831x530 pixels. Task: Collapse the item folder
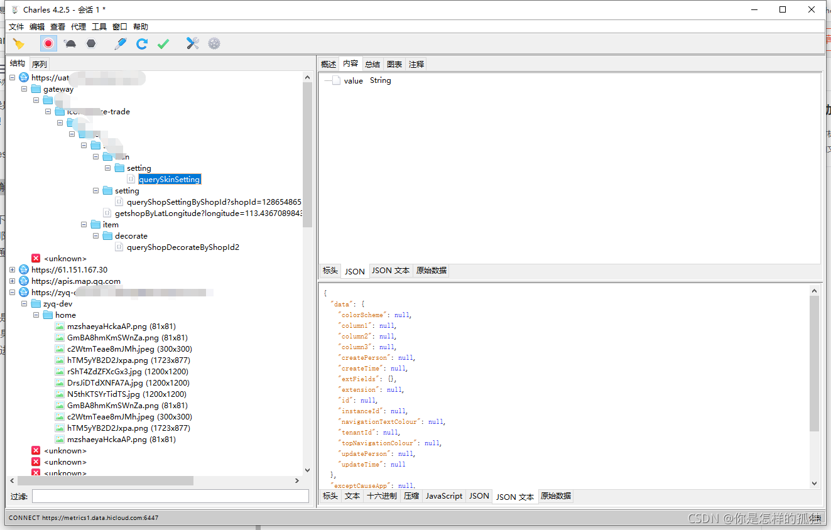[84, 225]
